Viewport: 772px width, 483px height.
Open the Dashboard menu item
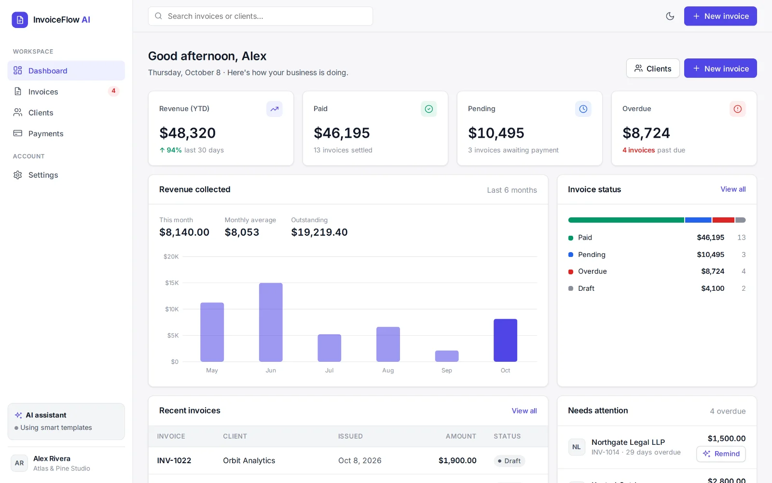(x=66, y=71)
